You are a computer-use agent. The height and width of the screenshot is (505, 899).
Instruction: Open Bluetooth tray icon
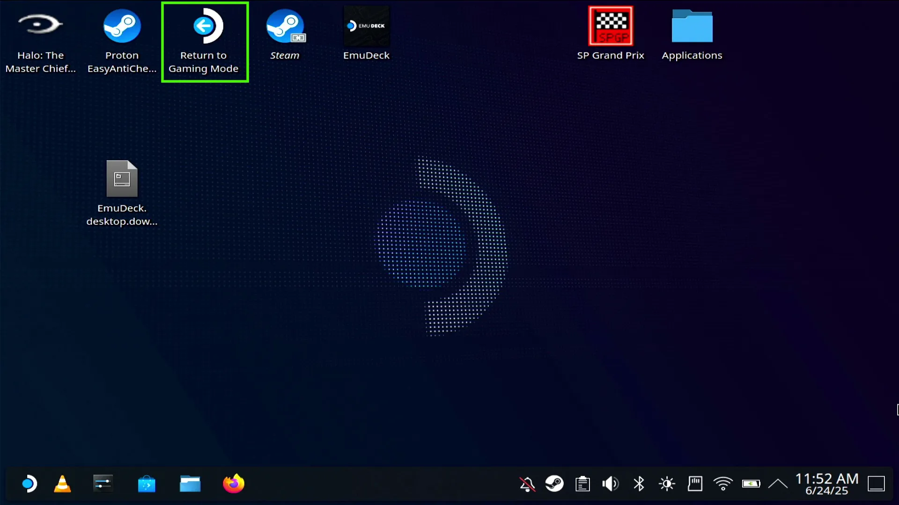[639, 484]
